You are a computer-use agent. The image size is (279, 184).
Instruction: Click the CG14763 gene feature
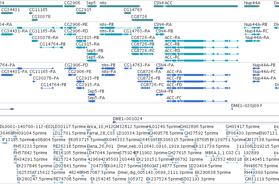[x=127, y=13]
